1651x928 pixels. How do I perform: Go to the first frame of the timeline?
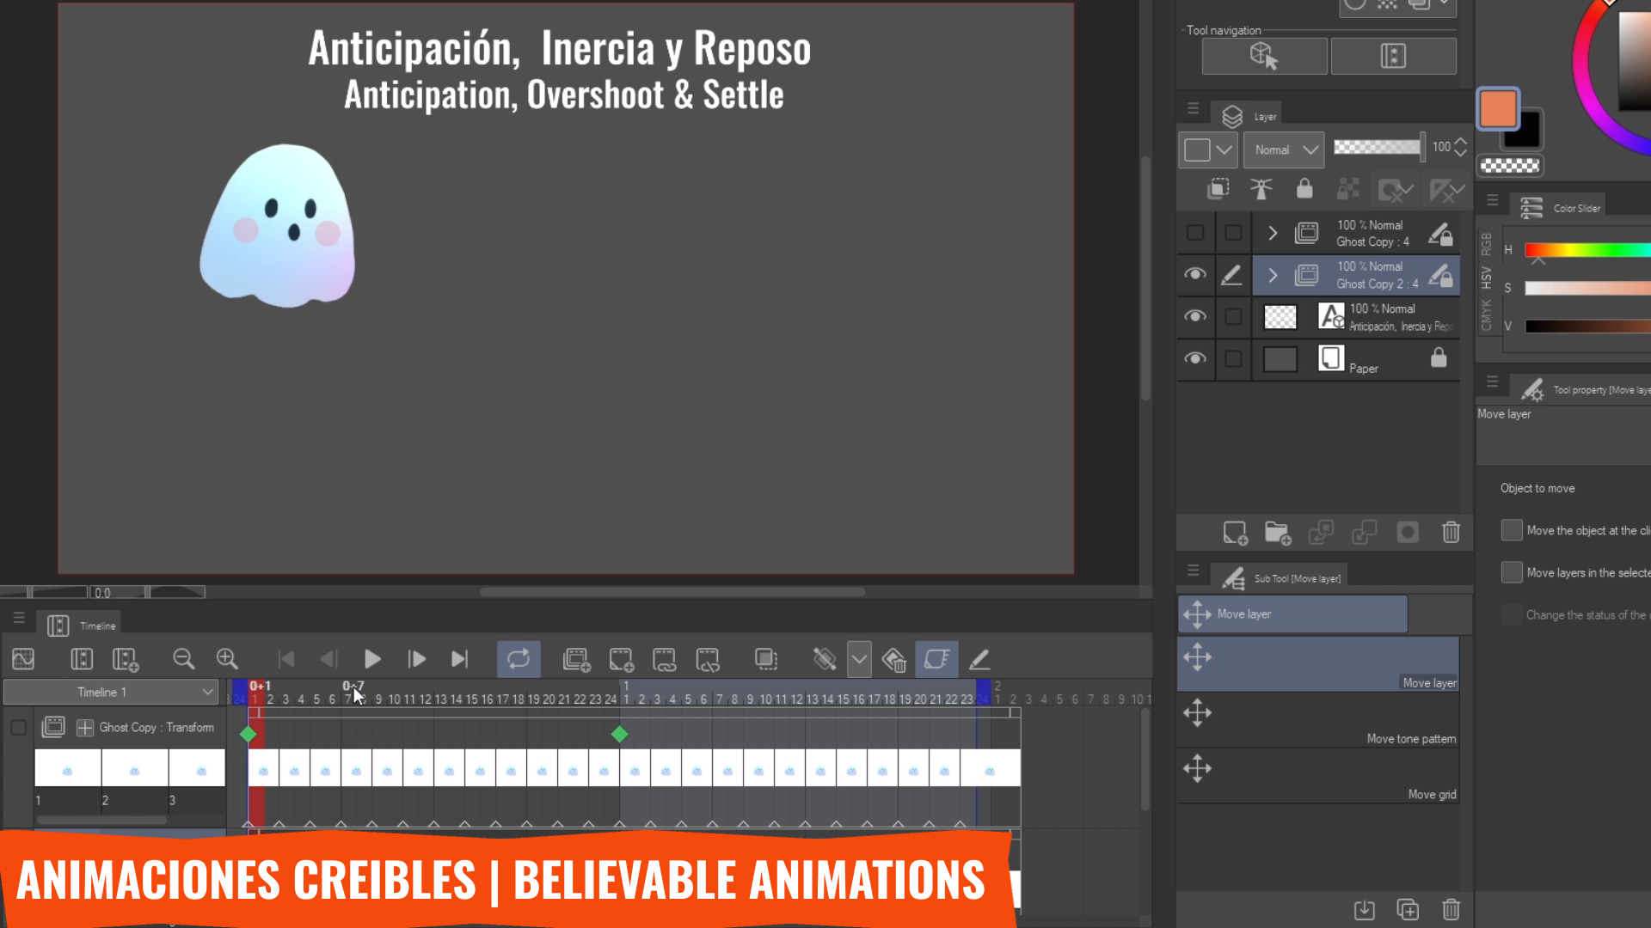point(286,659)
